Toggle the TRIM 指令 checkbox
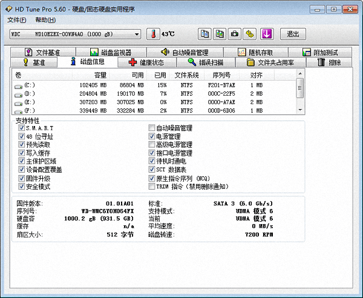363x298 pixels. pyautogui.click(x=152, y=187)
